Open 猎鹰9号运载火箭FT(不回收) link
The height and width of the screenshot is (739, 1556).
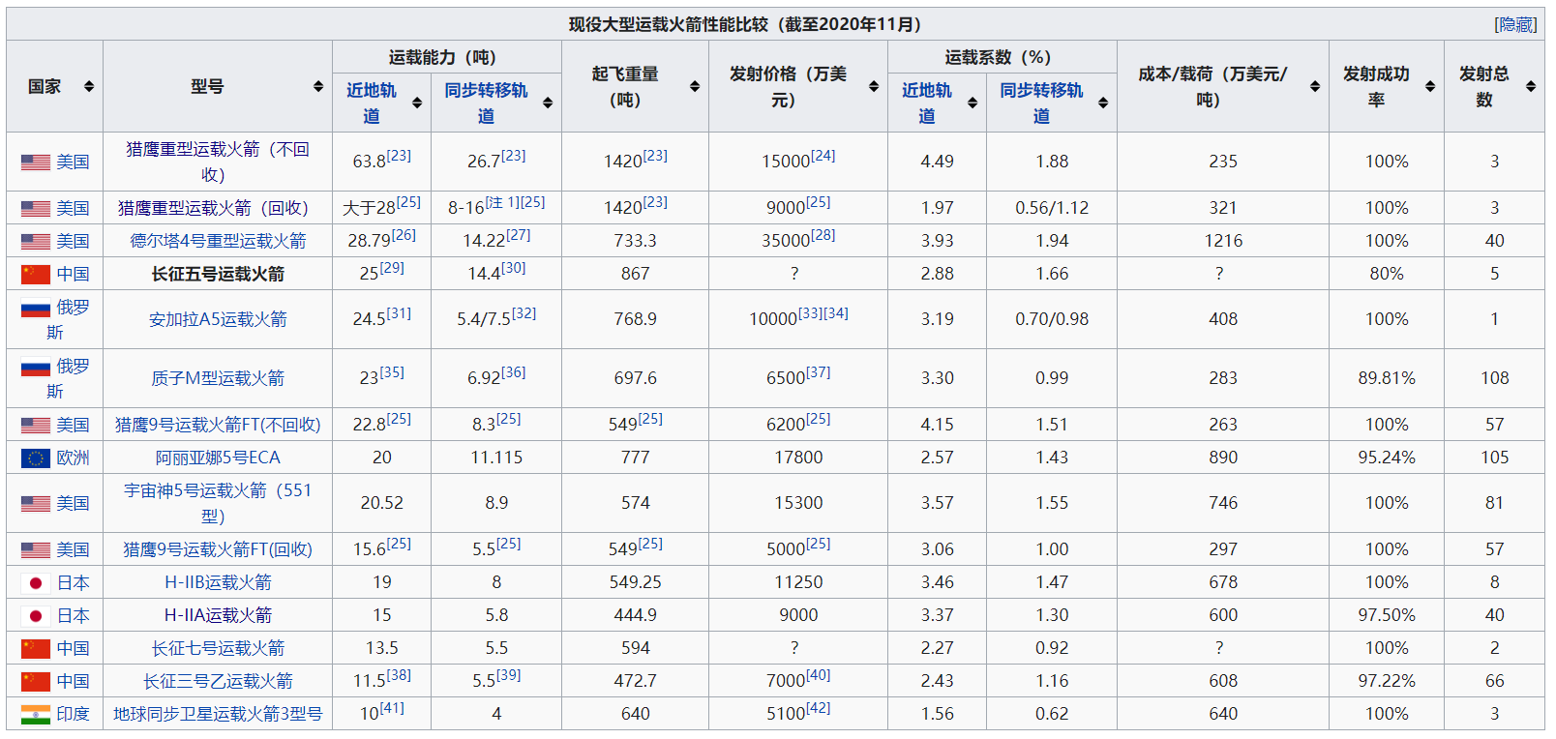[218, 425]
